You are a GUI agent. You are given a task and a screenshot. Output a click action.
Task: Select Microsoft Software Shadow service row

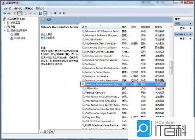123,35
